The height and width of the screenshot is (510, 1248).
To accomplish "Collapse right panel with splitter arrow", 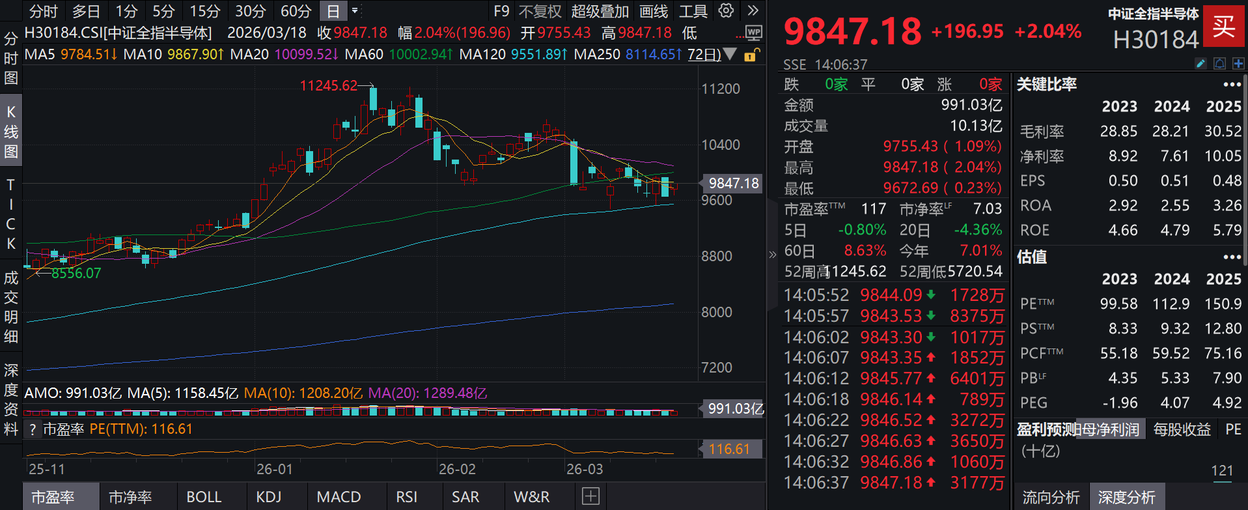I will click(772, 255).
